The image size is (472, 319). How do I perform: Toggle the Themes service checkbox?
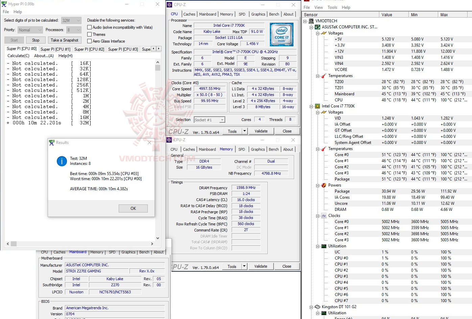[x=90, y=34]
